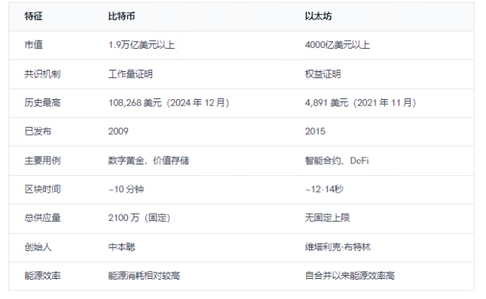Select the 市值 row label

coord(33,45)
